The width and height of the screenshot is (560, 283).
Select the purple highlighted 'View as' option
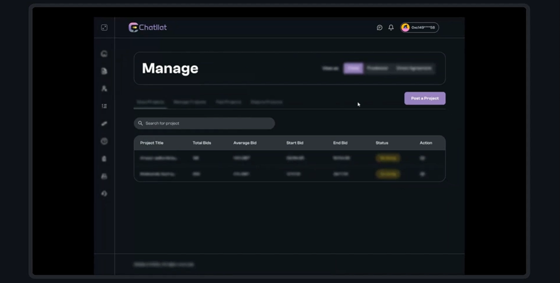(x=353, y=68)
